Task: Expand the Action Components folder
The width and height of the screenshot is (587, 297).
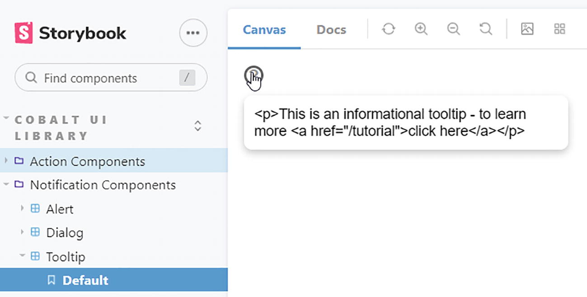Action: [x=87, y=161]
